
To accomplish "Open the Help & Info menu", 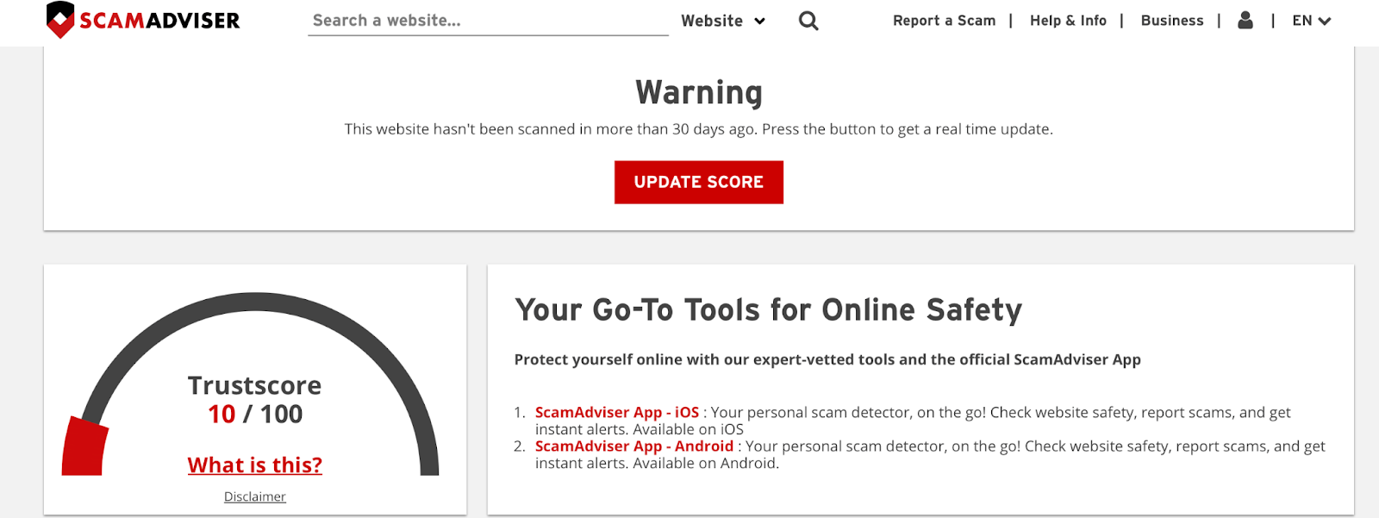I will tap(1068, 21).
